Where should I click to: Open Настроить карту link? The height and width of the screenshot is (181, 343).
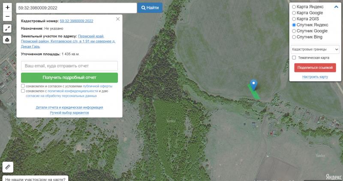pyautogui.click(x=315, y=77)
